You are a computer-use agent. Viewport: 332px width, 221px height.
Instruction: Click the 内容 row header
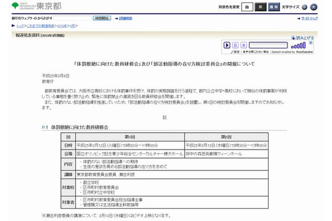click(x=68, y=164)
